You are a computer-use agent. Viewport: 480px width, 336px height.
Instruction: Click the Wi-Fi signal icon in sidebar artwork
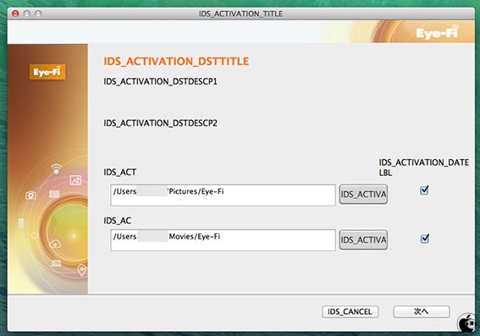(57, 169)
